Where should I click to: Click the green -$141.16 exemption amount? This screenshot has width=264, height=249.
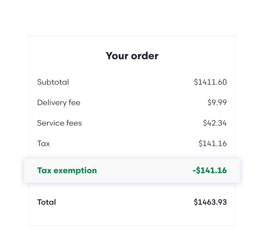[x=210, y=170]
